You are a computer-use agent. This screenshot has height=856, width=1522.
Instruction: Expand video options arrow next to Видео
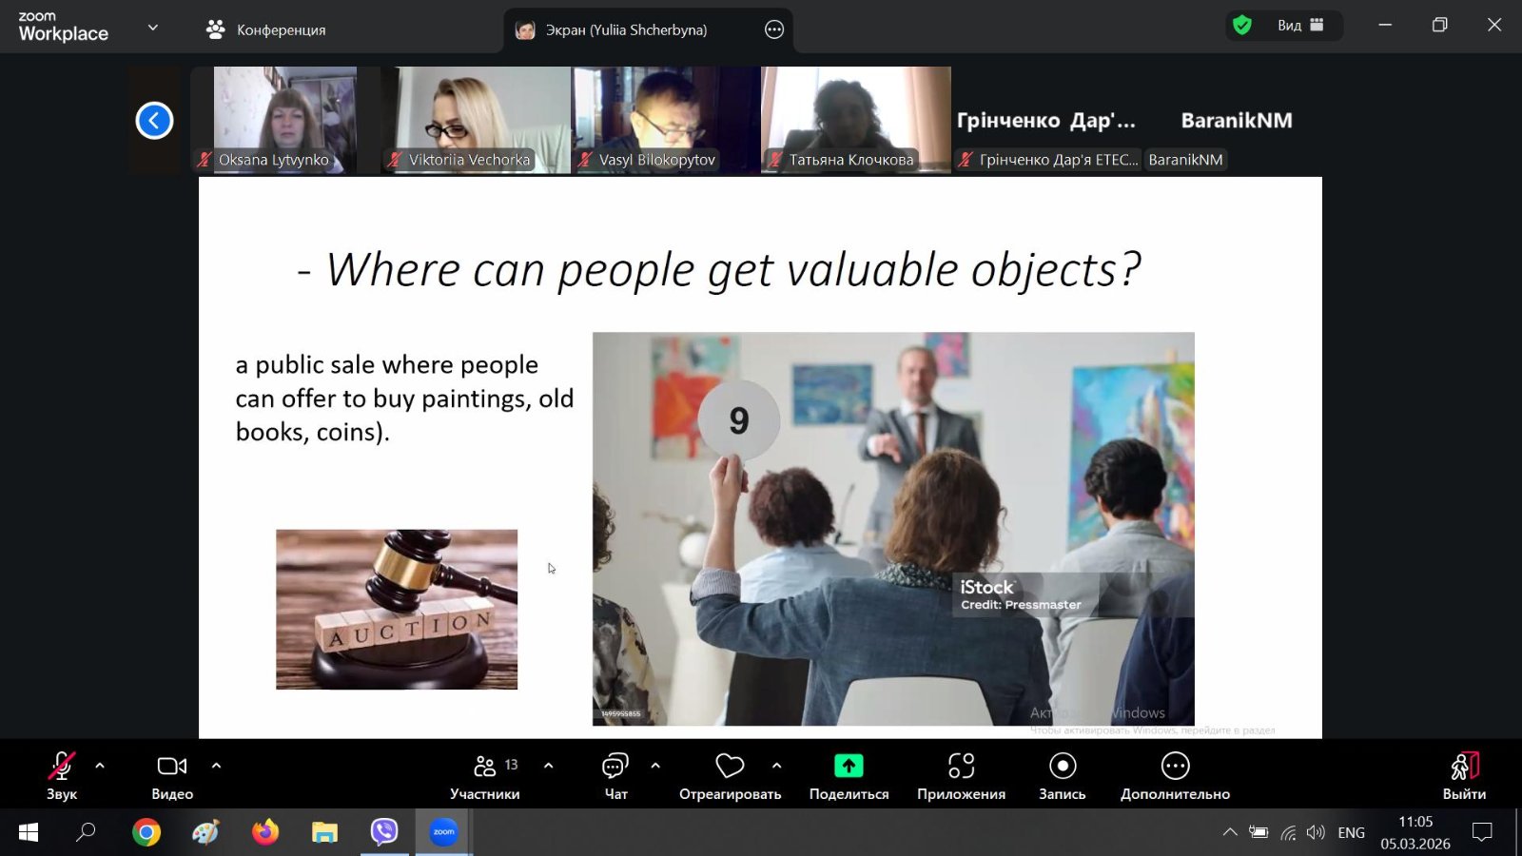(x=216, y=766)
